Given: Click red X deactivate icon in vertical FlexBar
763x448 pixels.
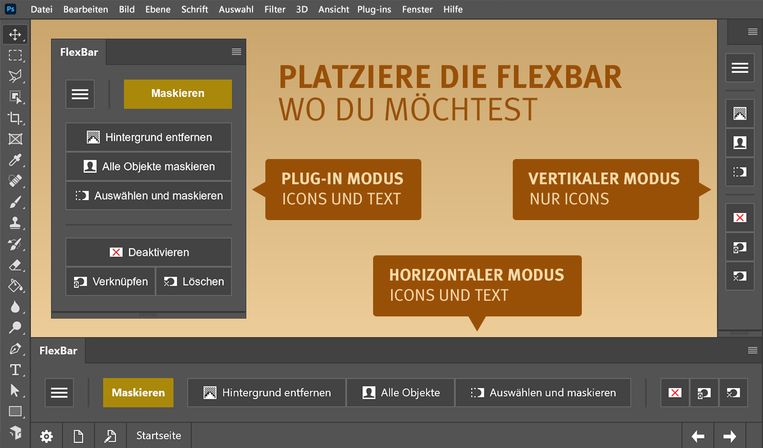Looking at the screenshot, I should 740,217.
